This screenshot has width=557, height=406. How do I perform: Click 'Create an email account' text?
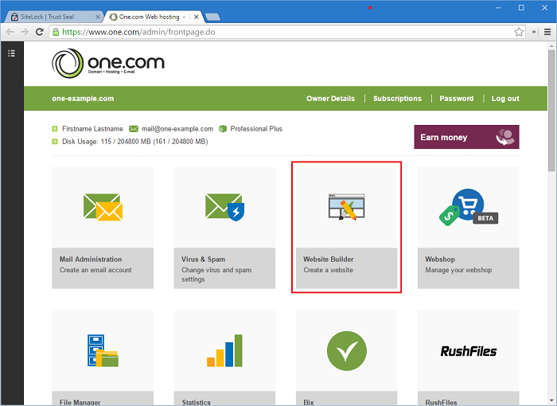[95, 270]
